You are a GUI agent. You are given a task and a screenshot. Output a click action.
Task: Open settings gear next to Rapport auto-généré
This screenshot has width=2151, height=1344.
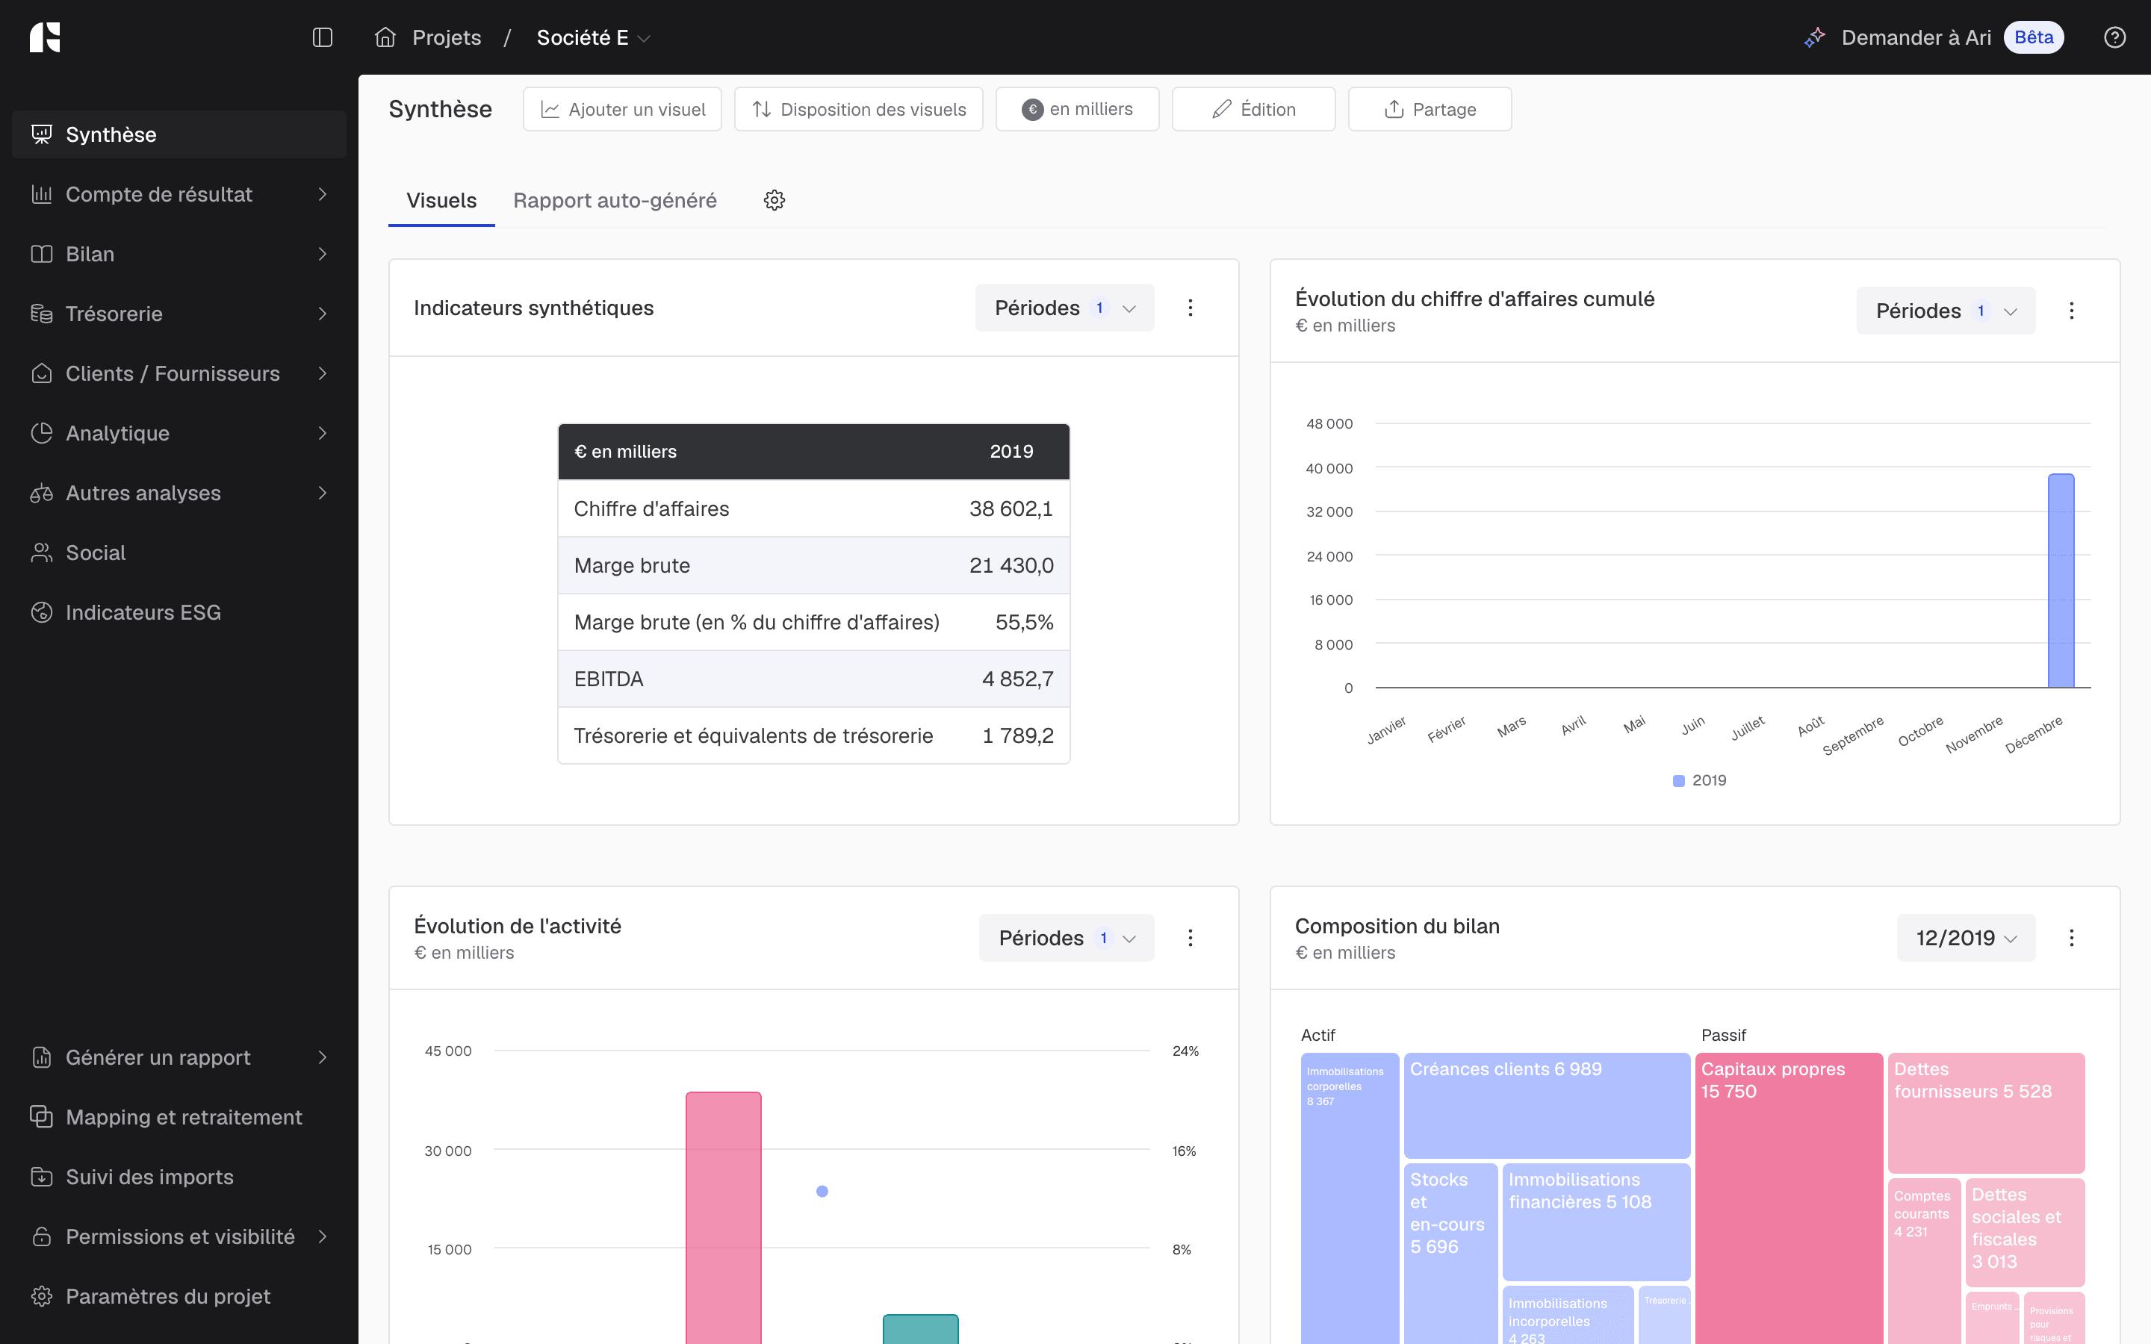click(775, 200)
